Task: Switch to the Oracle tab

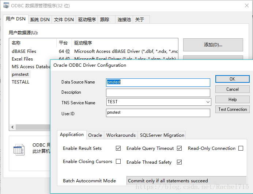Action: pyautogui.click(x=95, y=135)
